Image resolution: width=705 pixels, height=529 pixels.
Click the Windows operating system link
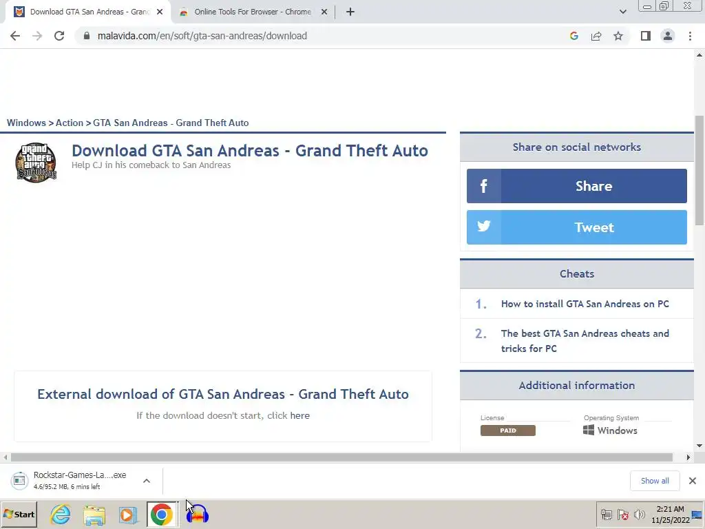tap(610, 431)
